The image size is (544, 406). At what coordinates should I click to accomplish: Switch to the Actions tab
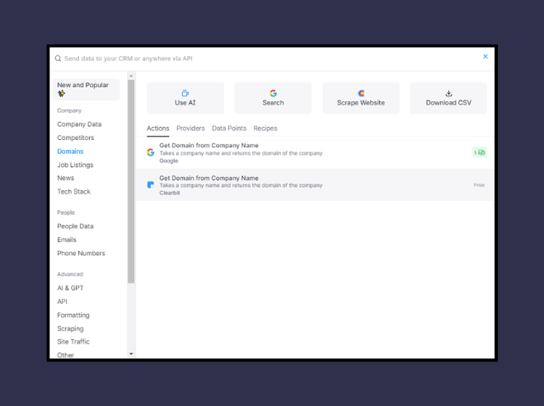click(158, 128)
